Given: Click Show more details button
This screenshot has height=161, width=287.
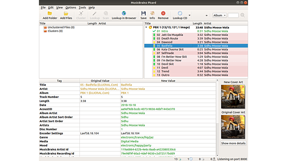Looking at the screenshot, I should coord(233,143).
